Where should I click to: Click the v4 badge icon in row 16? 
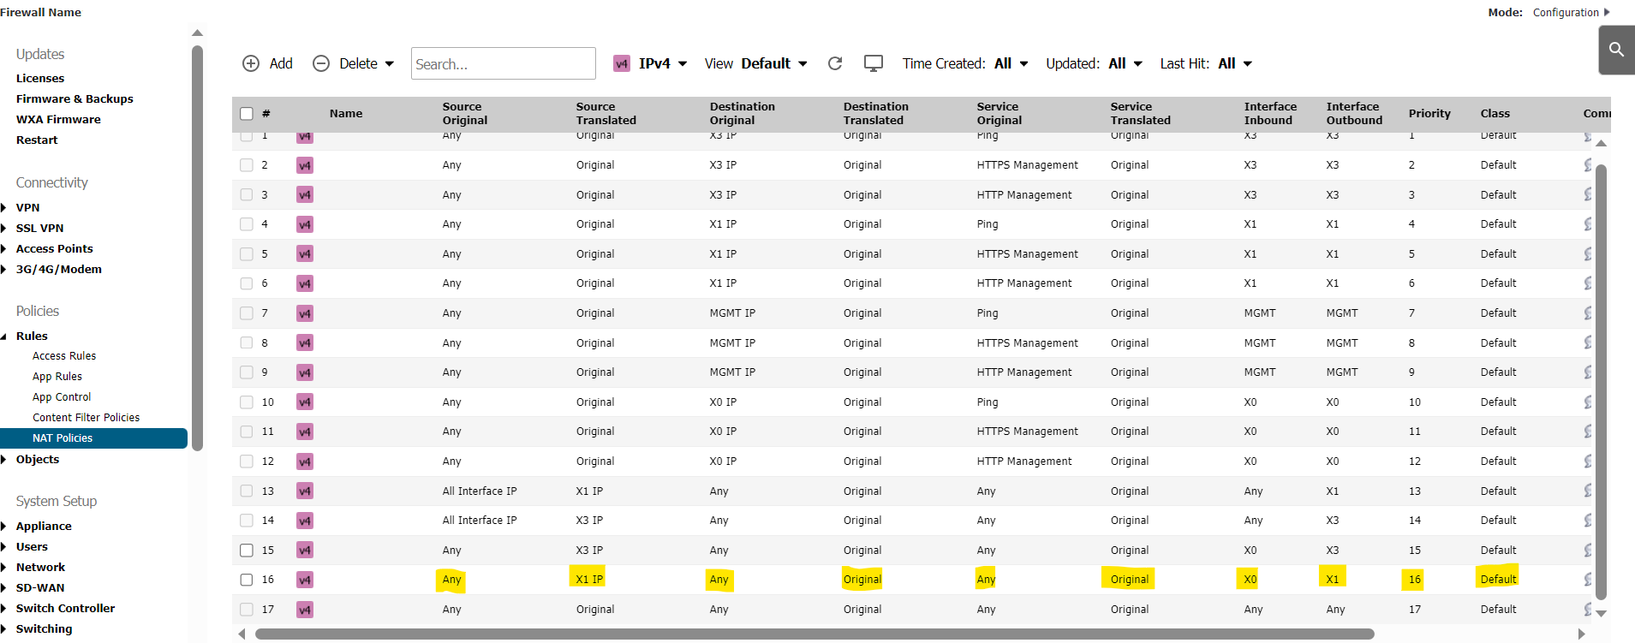(x=305, y=580)
